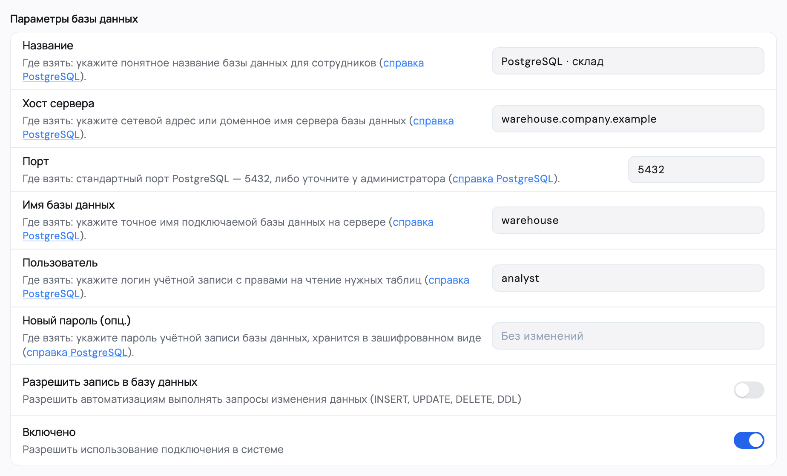Click the Имя базы данных label
This screenshot has width=787, height=476.
point(69,205)
